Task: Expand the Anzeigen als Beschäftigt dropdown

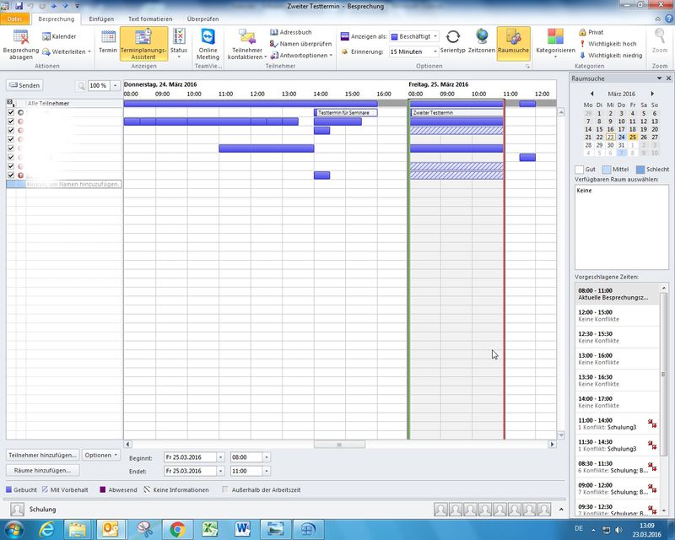Action: point(435,37)
